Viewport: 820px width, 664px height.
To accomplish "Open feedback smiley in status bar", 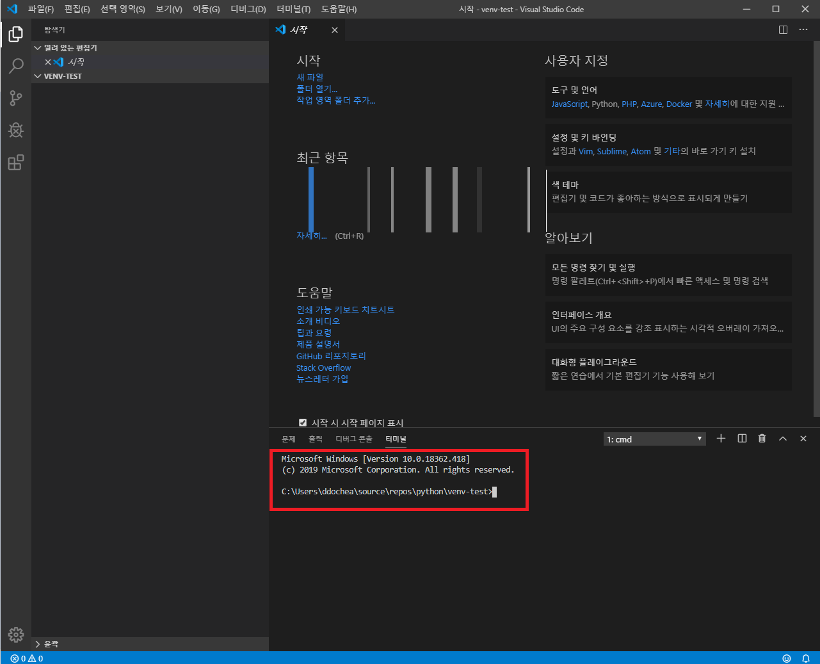I will [787, 658].
